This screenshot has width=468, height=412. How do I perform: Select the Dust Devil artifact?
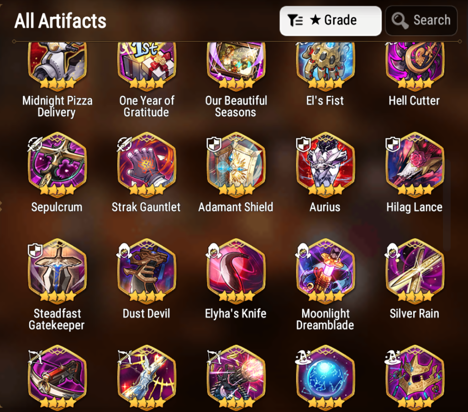pos(147,271)
